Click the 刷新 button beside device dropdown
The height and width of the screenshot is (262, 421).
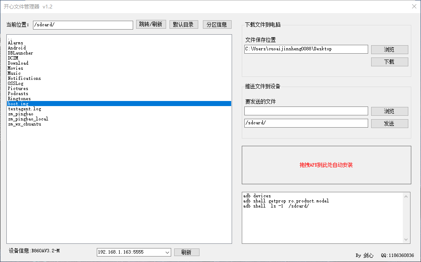pos(186,252)
